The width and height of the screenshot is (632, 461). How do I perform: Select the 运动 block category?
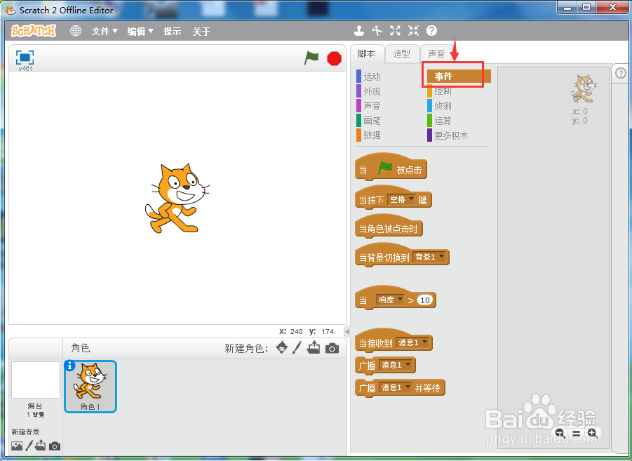click(x=369, y=76)
